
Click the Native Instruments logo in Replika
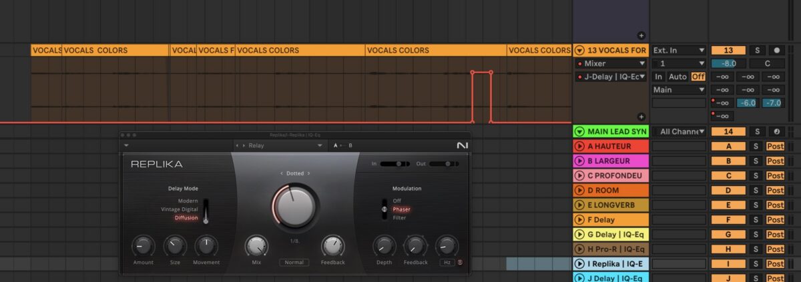pos(464,145)
